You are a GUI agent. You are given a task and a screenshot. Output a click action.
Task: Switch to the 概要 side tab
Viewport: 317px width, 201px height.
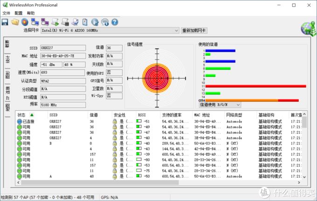(x=7, y=44)
